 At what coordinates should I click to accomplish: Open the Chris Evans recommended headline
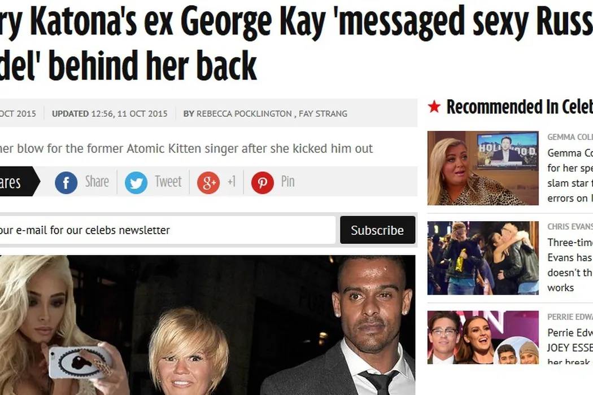(x=570, y=265)
